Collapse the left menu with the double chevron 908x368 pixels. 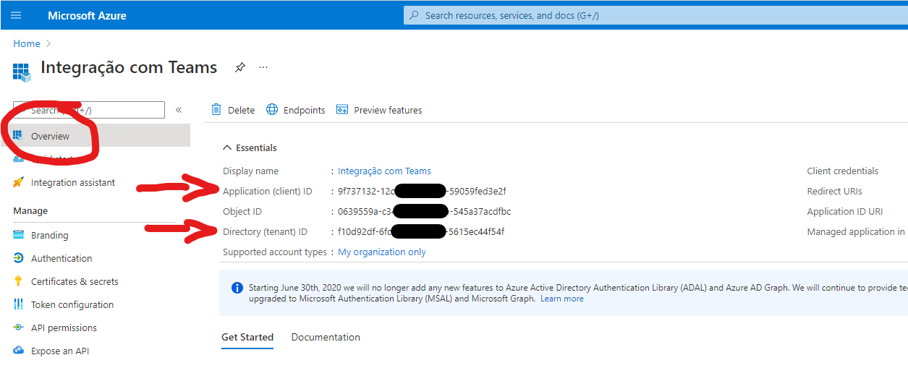click(179, 110)
